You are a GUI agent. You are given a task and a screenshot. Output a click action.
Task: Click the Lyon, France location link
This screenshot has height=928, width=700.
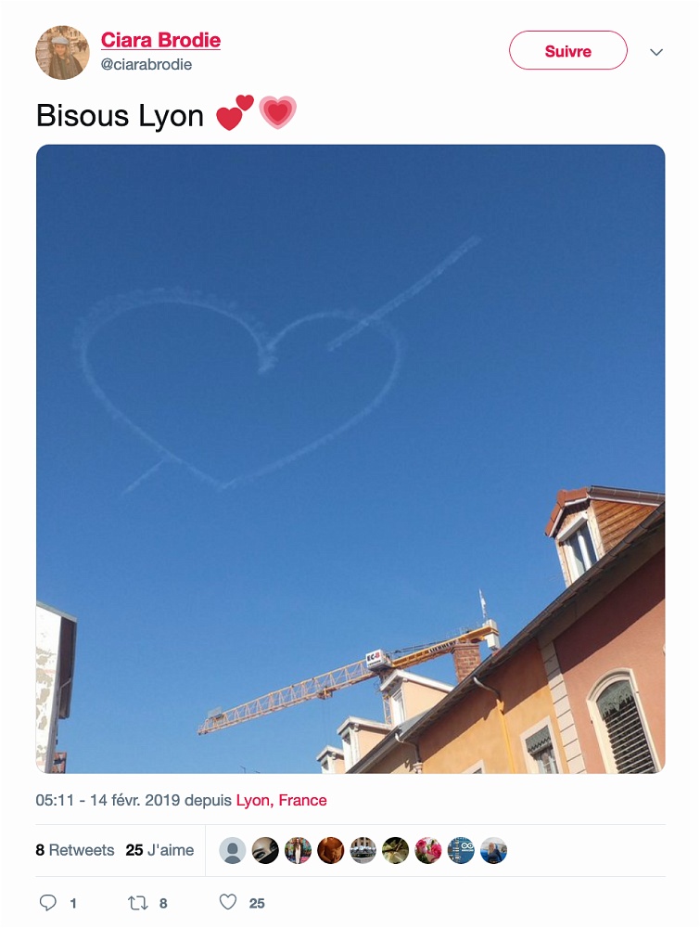coord(282,800)
